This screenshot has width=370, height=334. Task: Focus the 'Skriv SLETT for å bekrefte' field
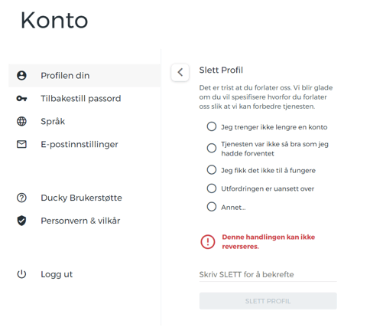pyautogui.click(x=268, y=275)
